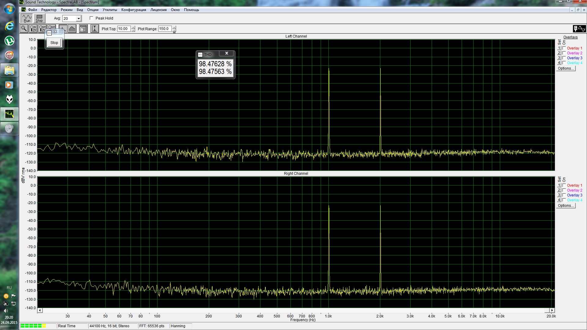The width and height of the screenshot is (587, 330).
Task: Increase Plot Top with up arrow
Action: pos(133,27)
